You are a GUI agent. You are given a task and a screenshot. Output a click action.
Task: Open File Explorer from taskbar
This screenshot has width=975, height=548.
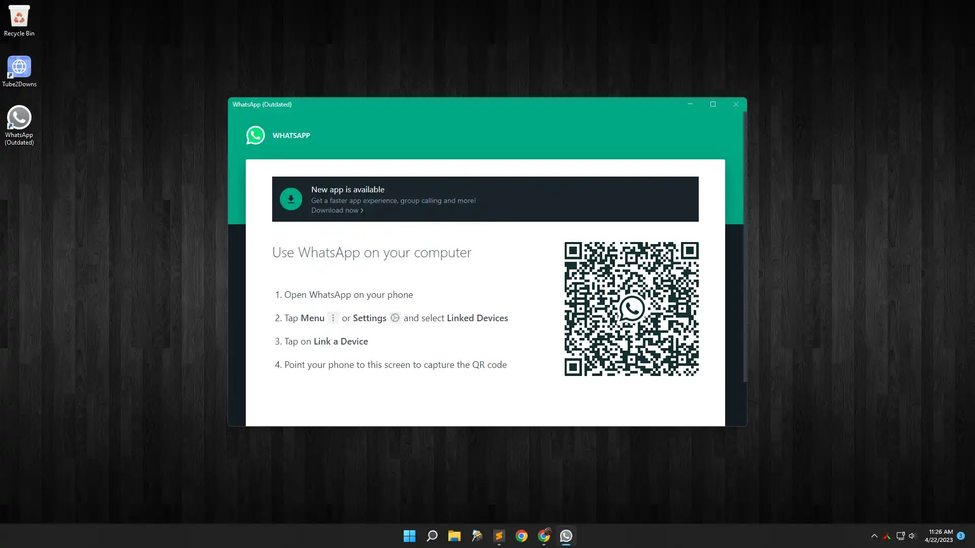point(454,536)
